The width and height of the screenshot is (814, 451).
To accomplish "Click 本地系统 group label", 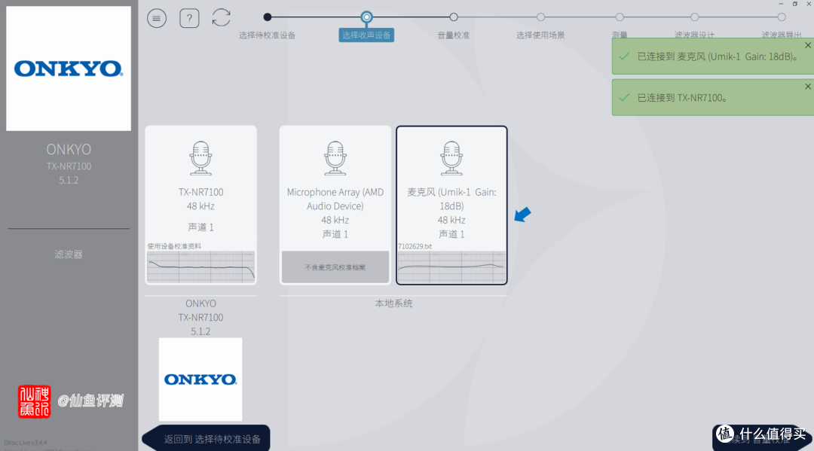I will tap(393, 303).
